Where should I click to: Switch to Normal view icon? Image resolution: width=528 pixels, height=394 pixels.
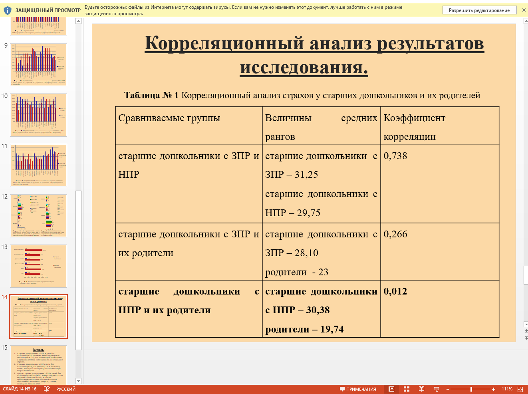click(391, 389)
